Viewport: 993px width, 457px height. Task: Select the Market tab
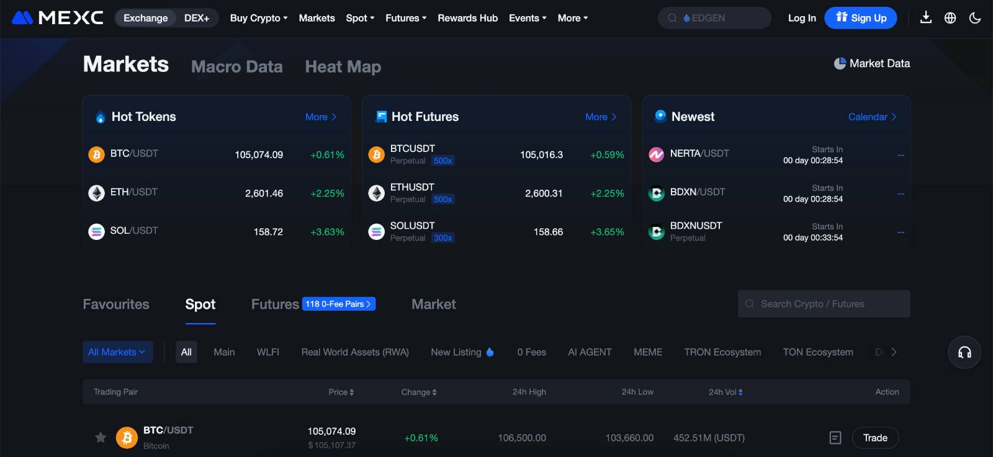coord(434,304)
